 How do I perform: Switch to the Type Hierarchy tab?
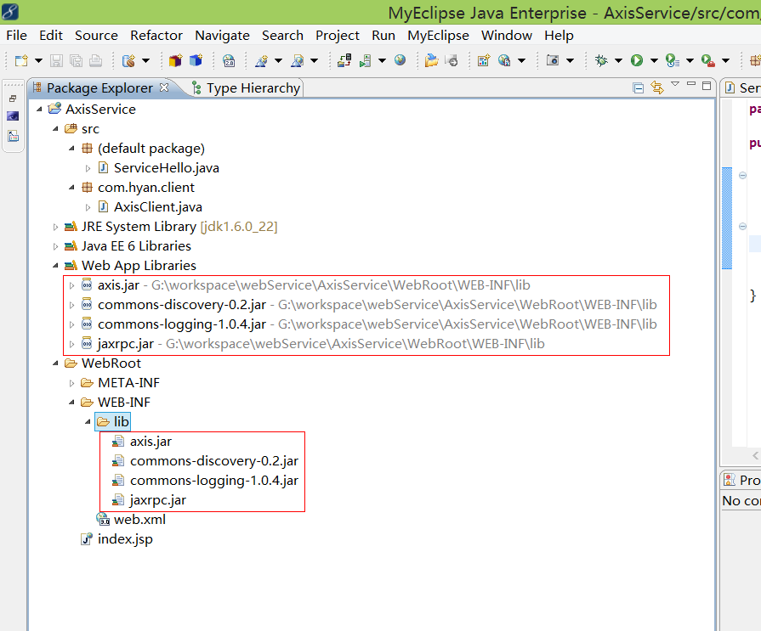(247, 88)
